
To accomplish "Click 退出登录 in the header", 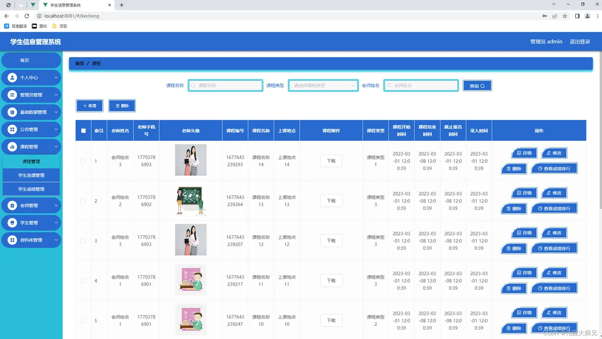I will coord(580,42).
